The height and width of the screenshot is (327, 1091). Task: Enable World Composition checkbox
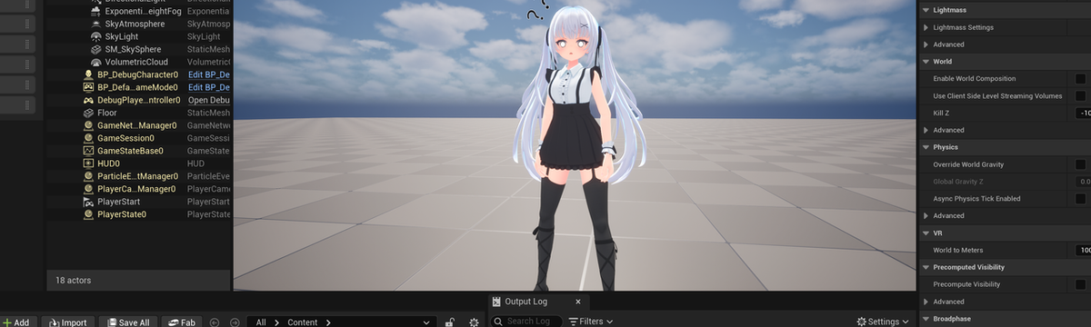[1080, 79]
